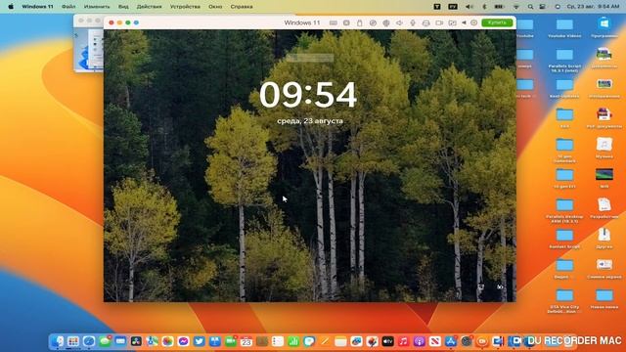Open Music in the Dock

(x=404, y=341)
